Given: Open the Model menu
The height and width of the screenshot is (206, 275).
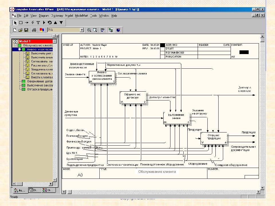Looking at the screenshot, I should [69, 15].
